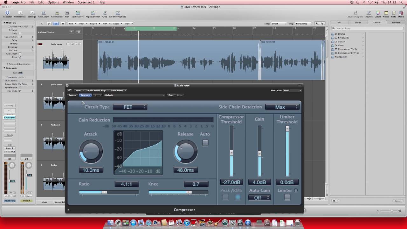This screenshot has height=229, width=407.
Task: Click the Compressor insert slot on channel strip
Action: coord(10,117)
